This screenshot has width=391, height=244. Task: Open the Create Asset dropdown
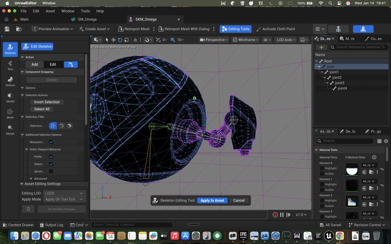(94, 29)
